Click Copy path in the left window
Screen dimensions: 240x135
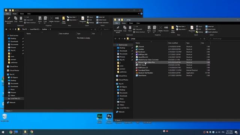click(x=28, y=20)
